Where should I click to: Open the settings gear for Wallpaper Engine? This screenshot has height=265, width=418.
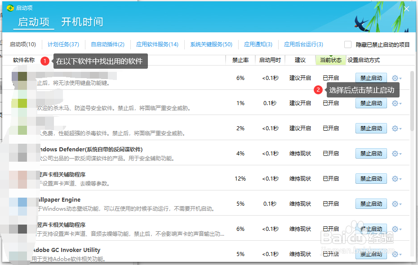tap(395, 203)
